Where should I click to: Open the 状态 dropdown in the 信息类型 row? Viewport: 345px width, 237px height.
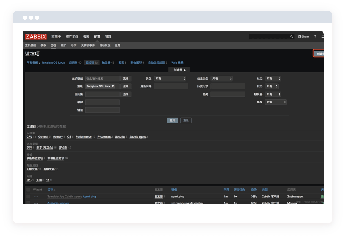[x=273, y=78]
